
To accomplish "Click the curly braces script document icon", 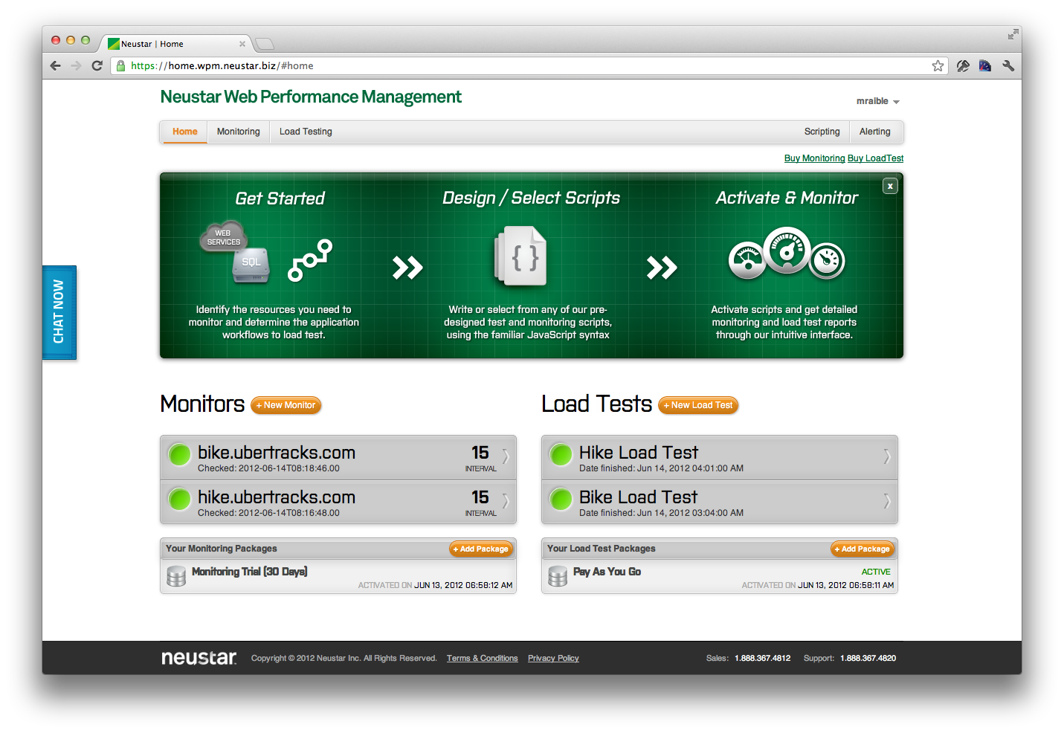I will click(523, 258).
